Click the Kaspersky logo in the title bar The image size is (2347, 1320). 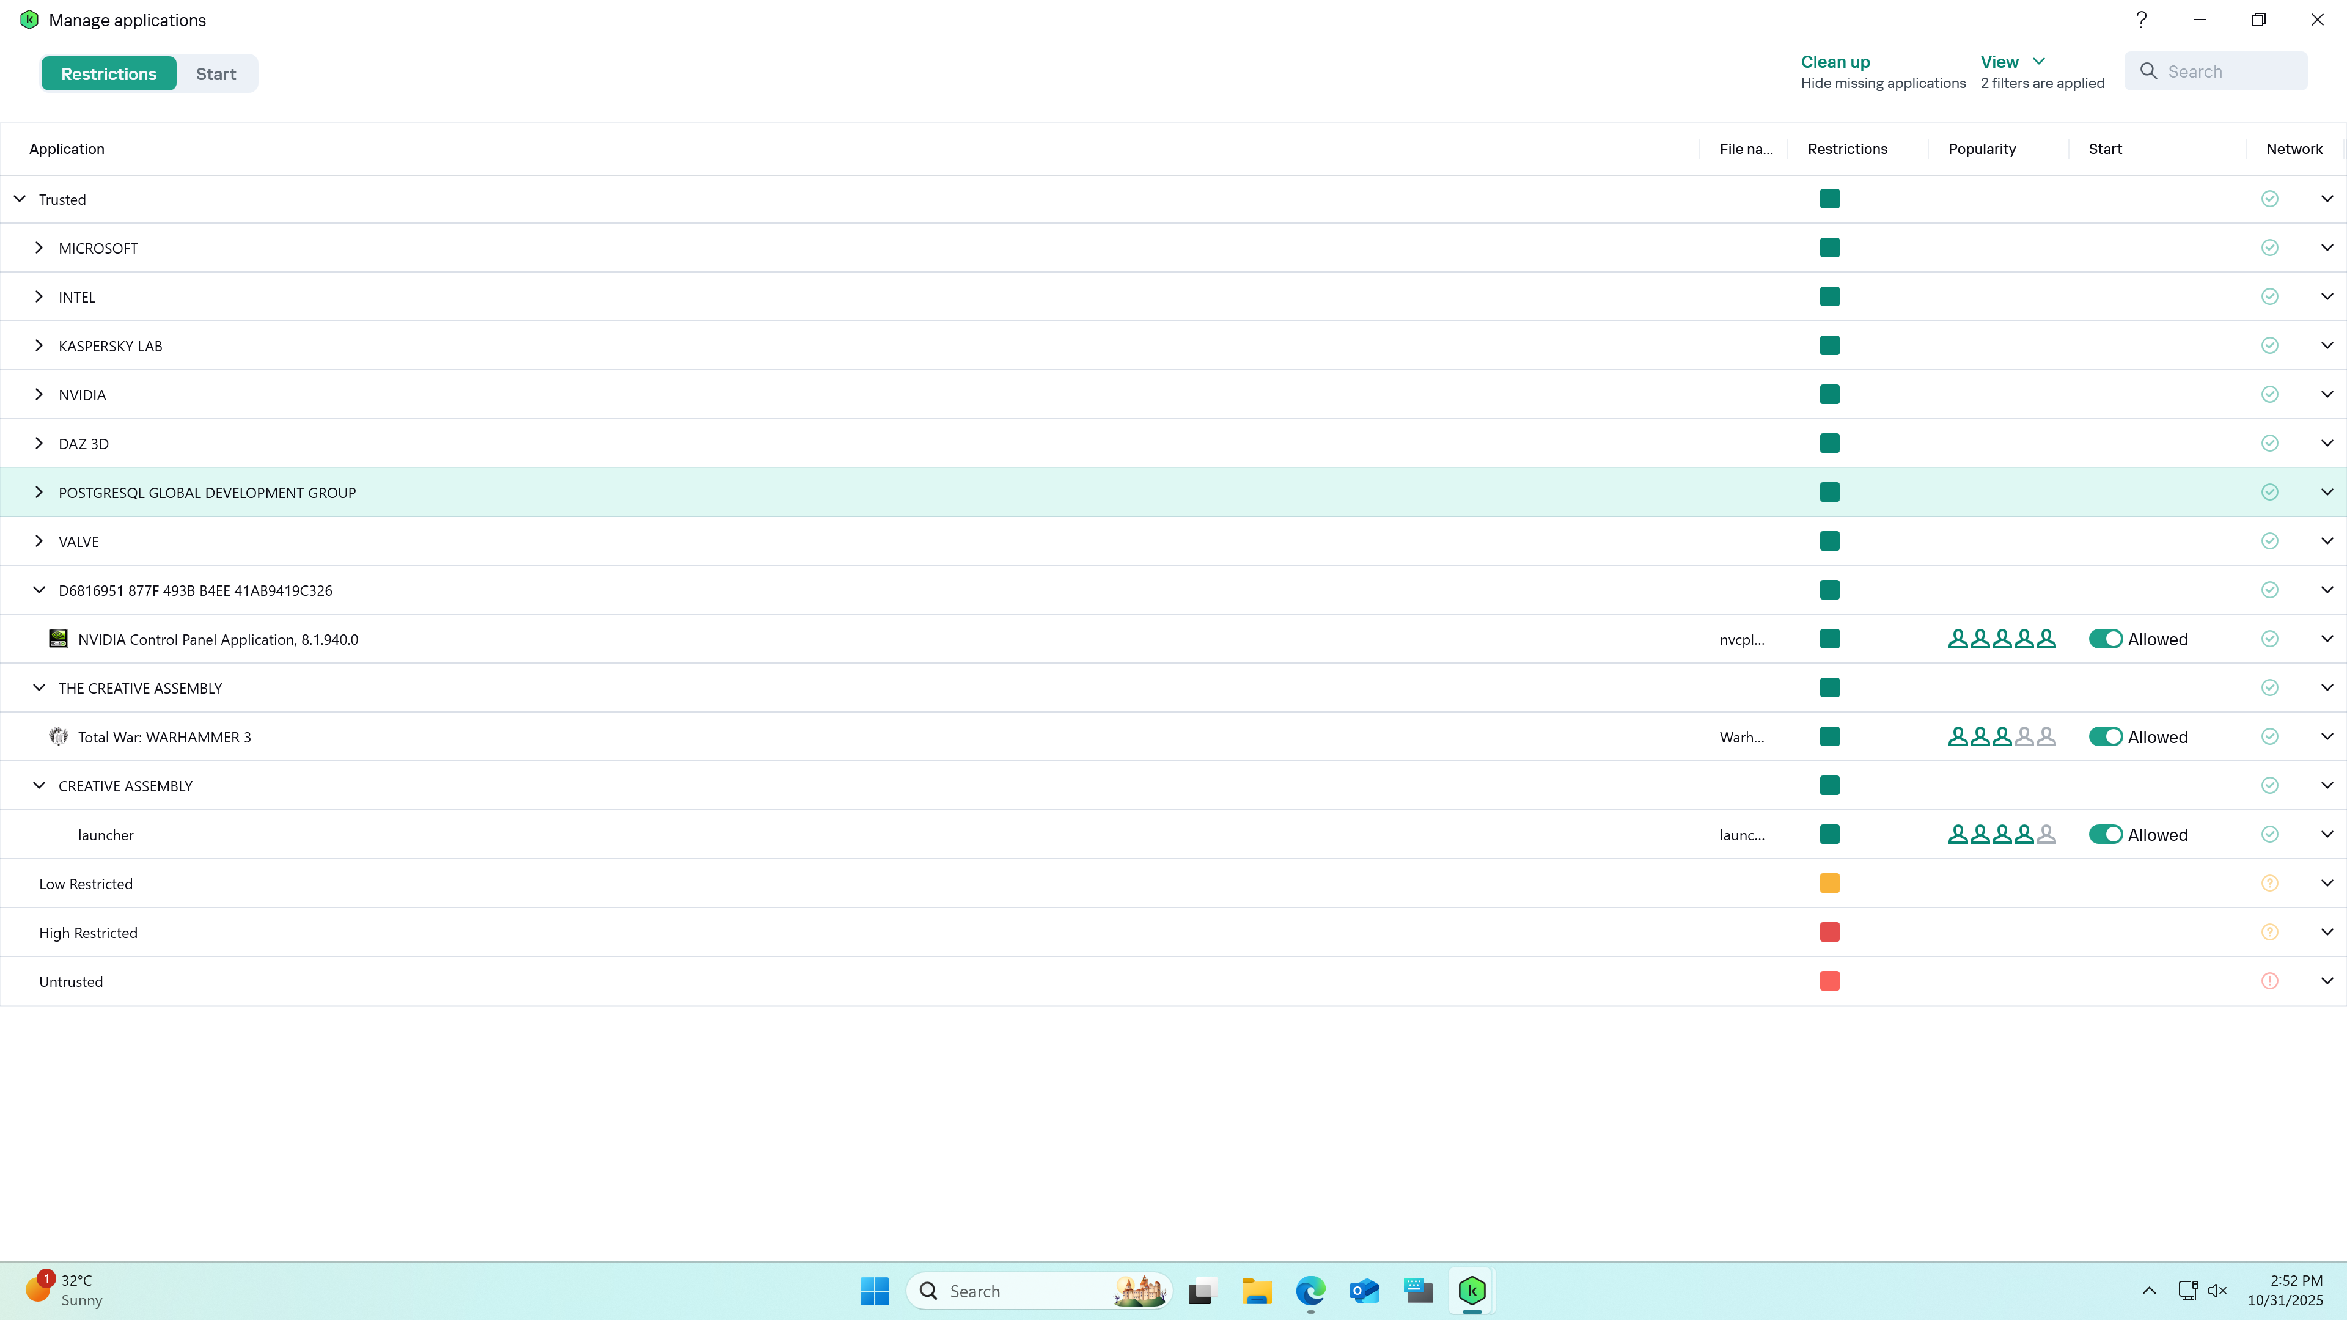pyautogui.click(x=29, y=20)
